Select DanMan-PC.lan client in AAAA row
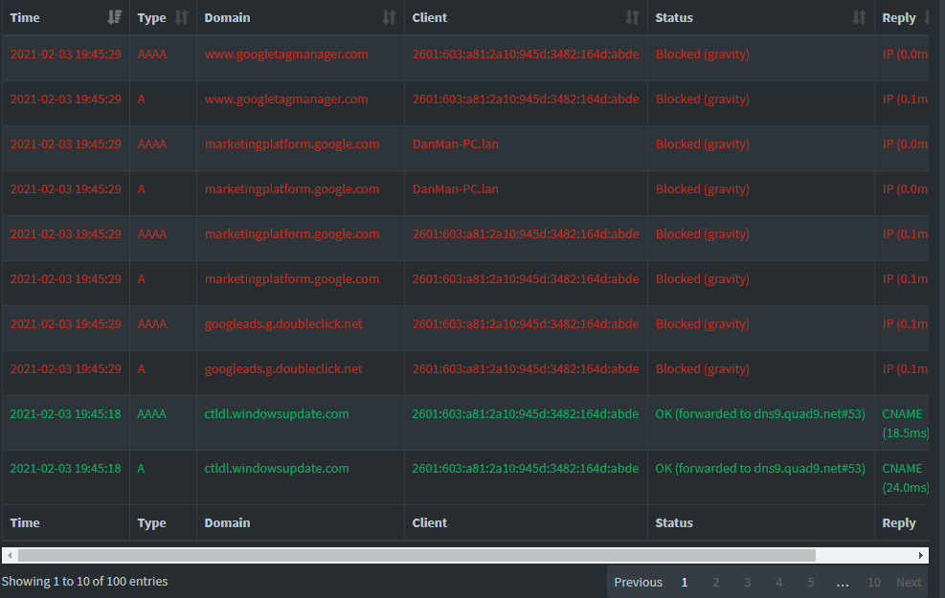Image resolution: width=945 pixels, height=598 pixels. pyautogui.click(x=455, y=144)
